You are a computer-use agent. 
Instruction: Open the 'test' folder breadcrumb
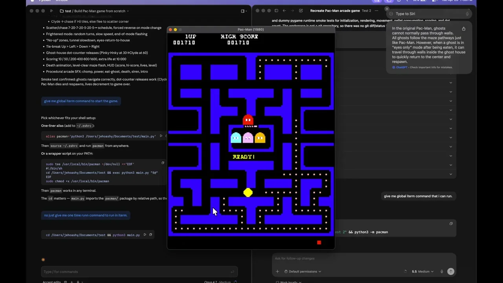(66, 11)
